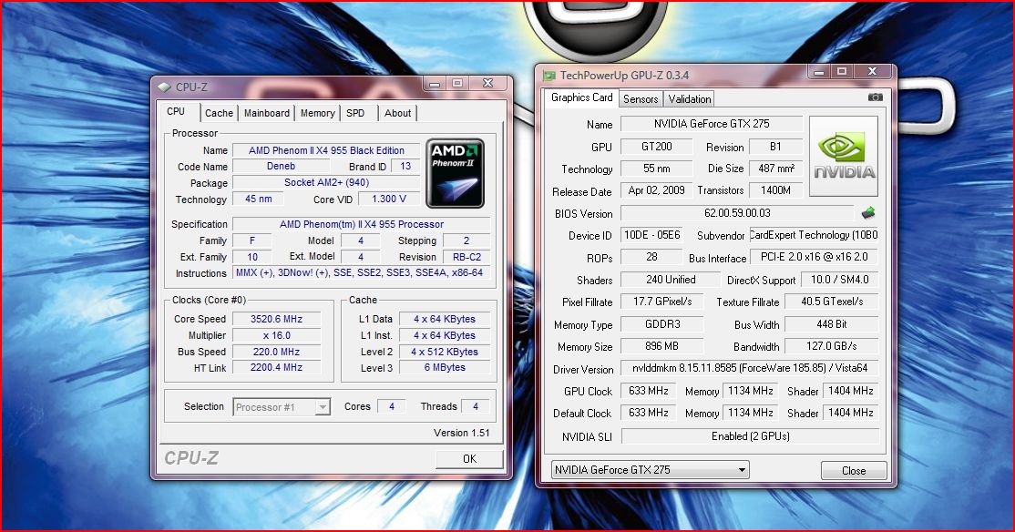Click the Bus Speed 220.0 MHz value
1015x532 pixels.
click(x=276, y=352)
